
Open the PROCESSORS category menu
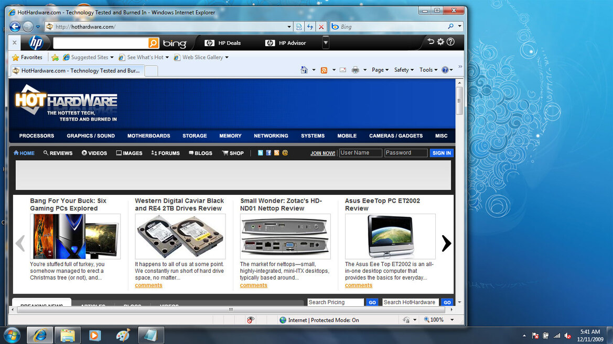pos(37,136)
